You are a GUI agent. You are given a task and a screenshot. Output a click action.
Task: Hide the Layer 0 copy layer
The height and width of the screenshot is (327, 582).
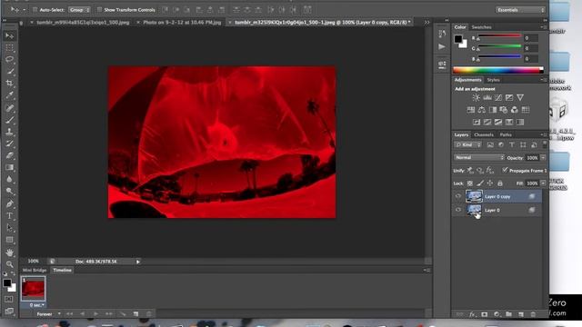pos(458,196)
